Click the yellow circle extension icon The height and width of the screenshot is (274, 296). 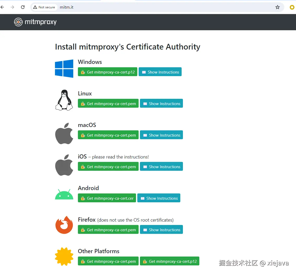click(x=292, y=7)
